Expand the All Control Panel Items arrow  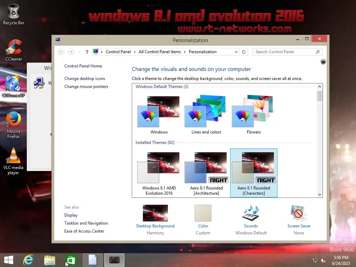point(185,52)
